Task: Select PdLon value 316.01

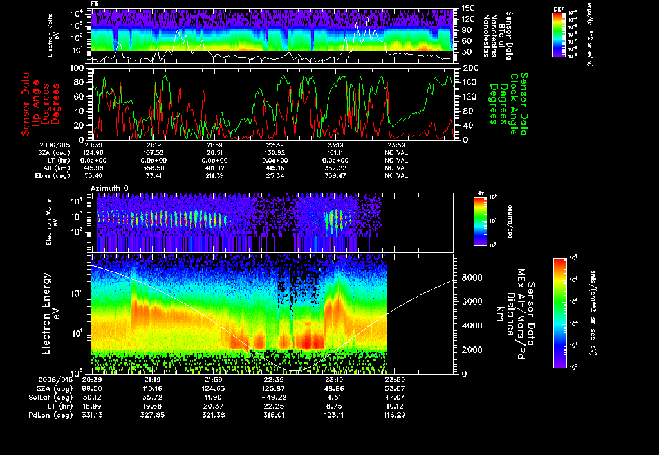Action: (274, 415)
